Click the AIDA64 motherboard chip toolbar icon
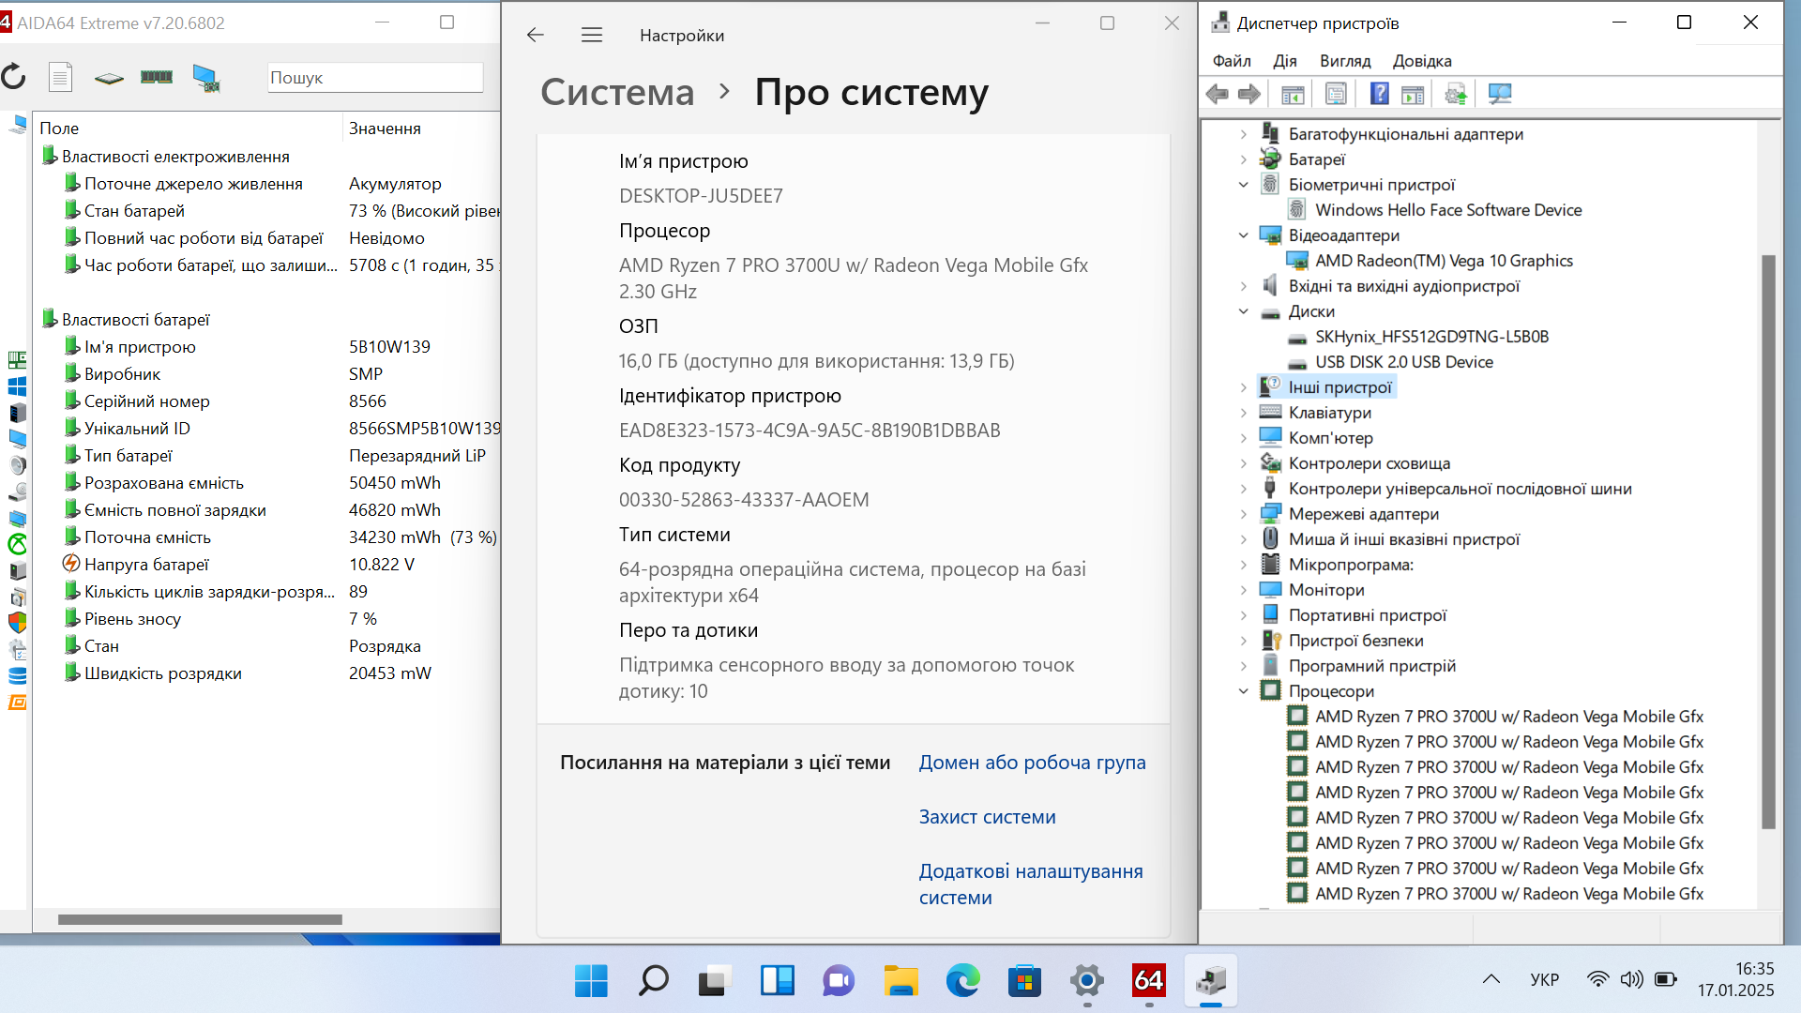Screen dimensions: 1801x1013 click(x=109, y=78)
